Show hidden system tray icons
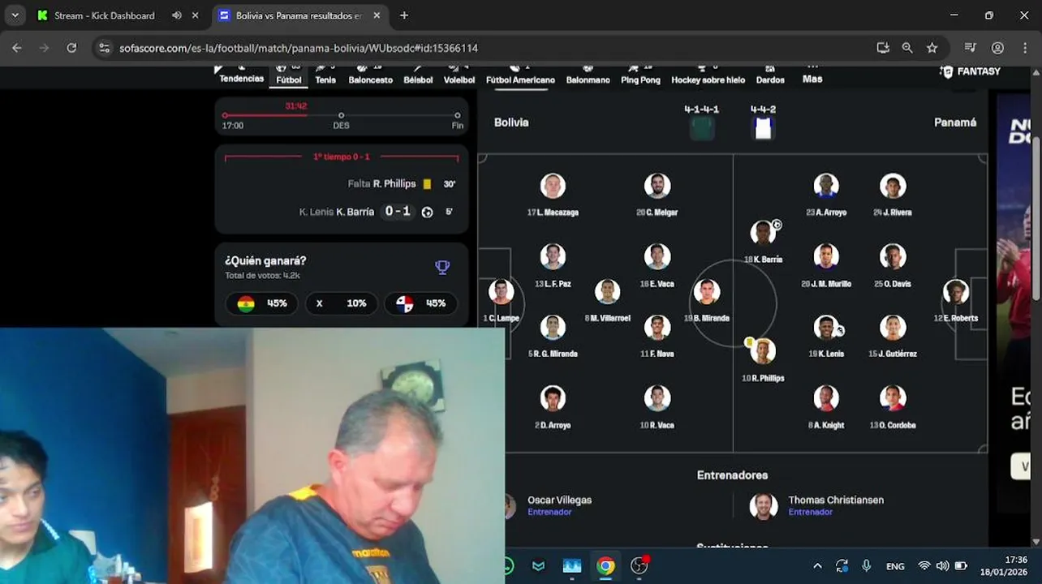 tap(817, 566)
